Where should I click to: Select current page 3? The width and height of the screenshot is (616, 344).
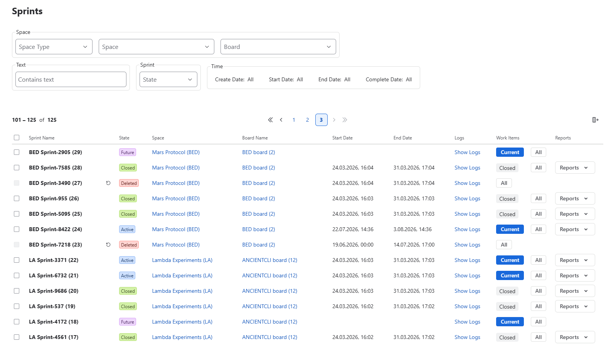click(321, 120)
